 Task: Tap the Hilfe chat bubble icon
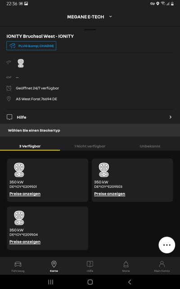pyautogui.click(x=9, y=117)
